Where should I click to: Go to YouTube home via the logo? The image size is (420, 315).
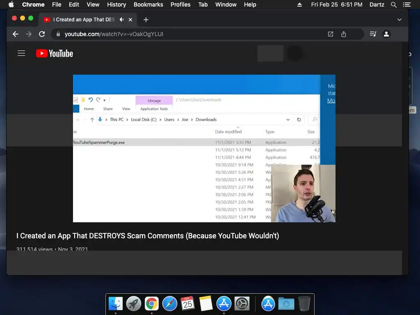[x=55, y=53]
